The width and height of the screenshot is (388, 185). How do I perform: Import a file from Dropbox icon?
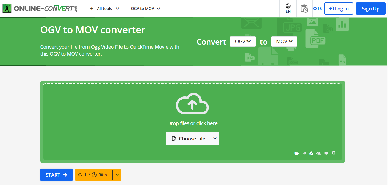pyautogui.click(x=326, y=153)
